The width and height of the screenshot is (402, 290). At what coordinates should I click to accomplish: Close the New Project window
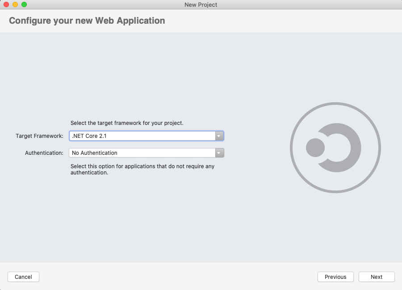(6, 4)
